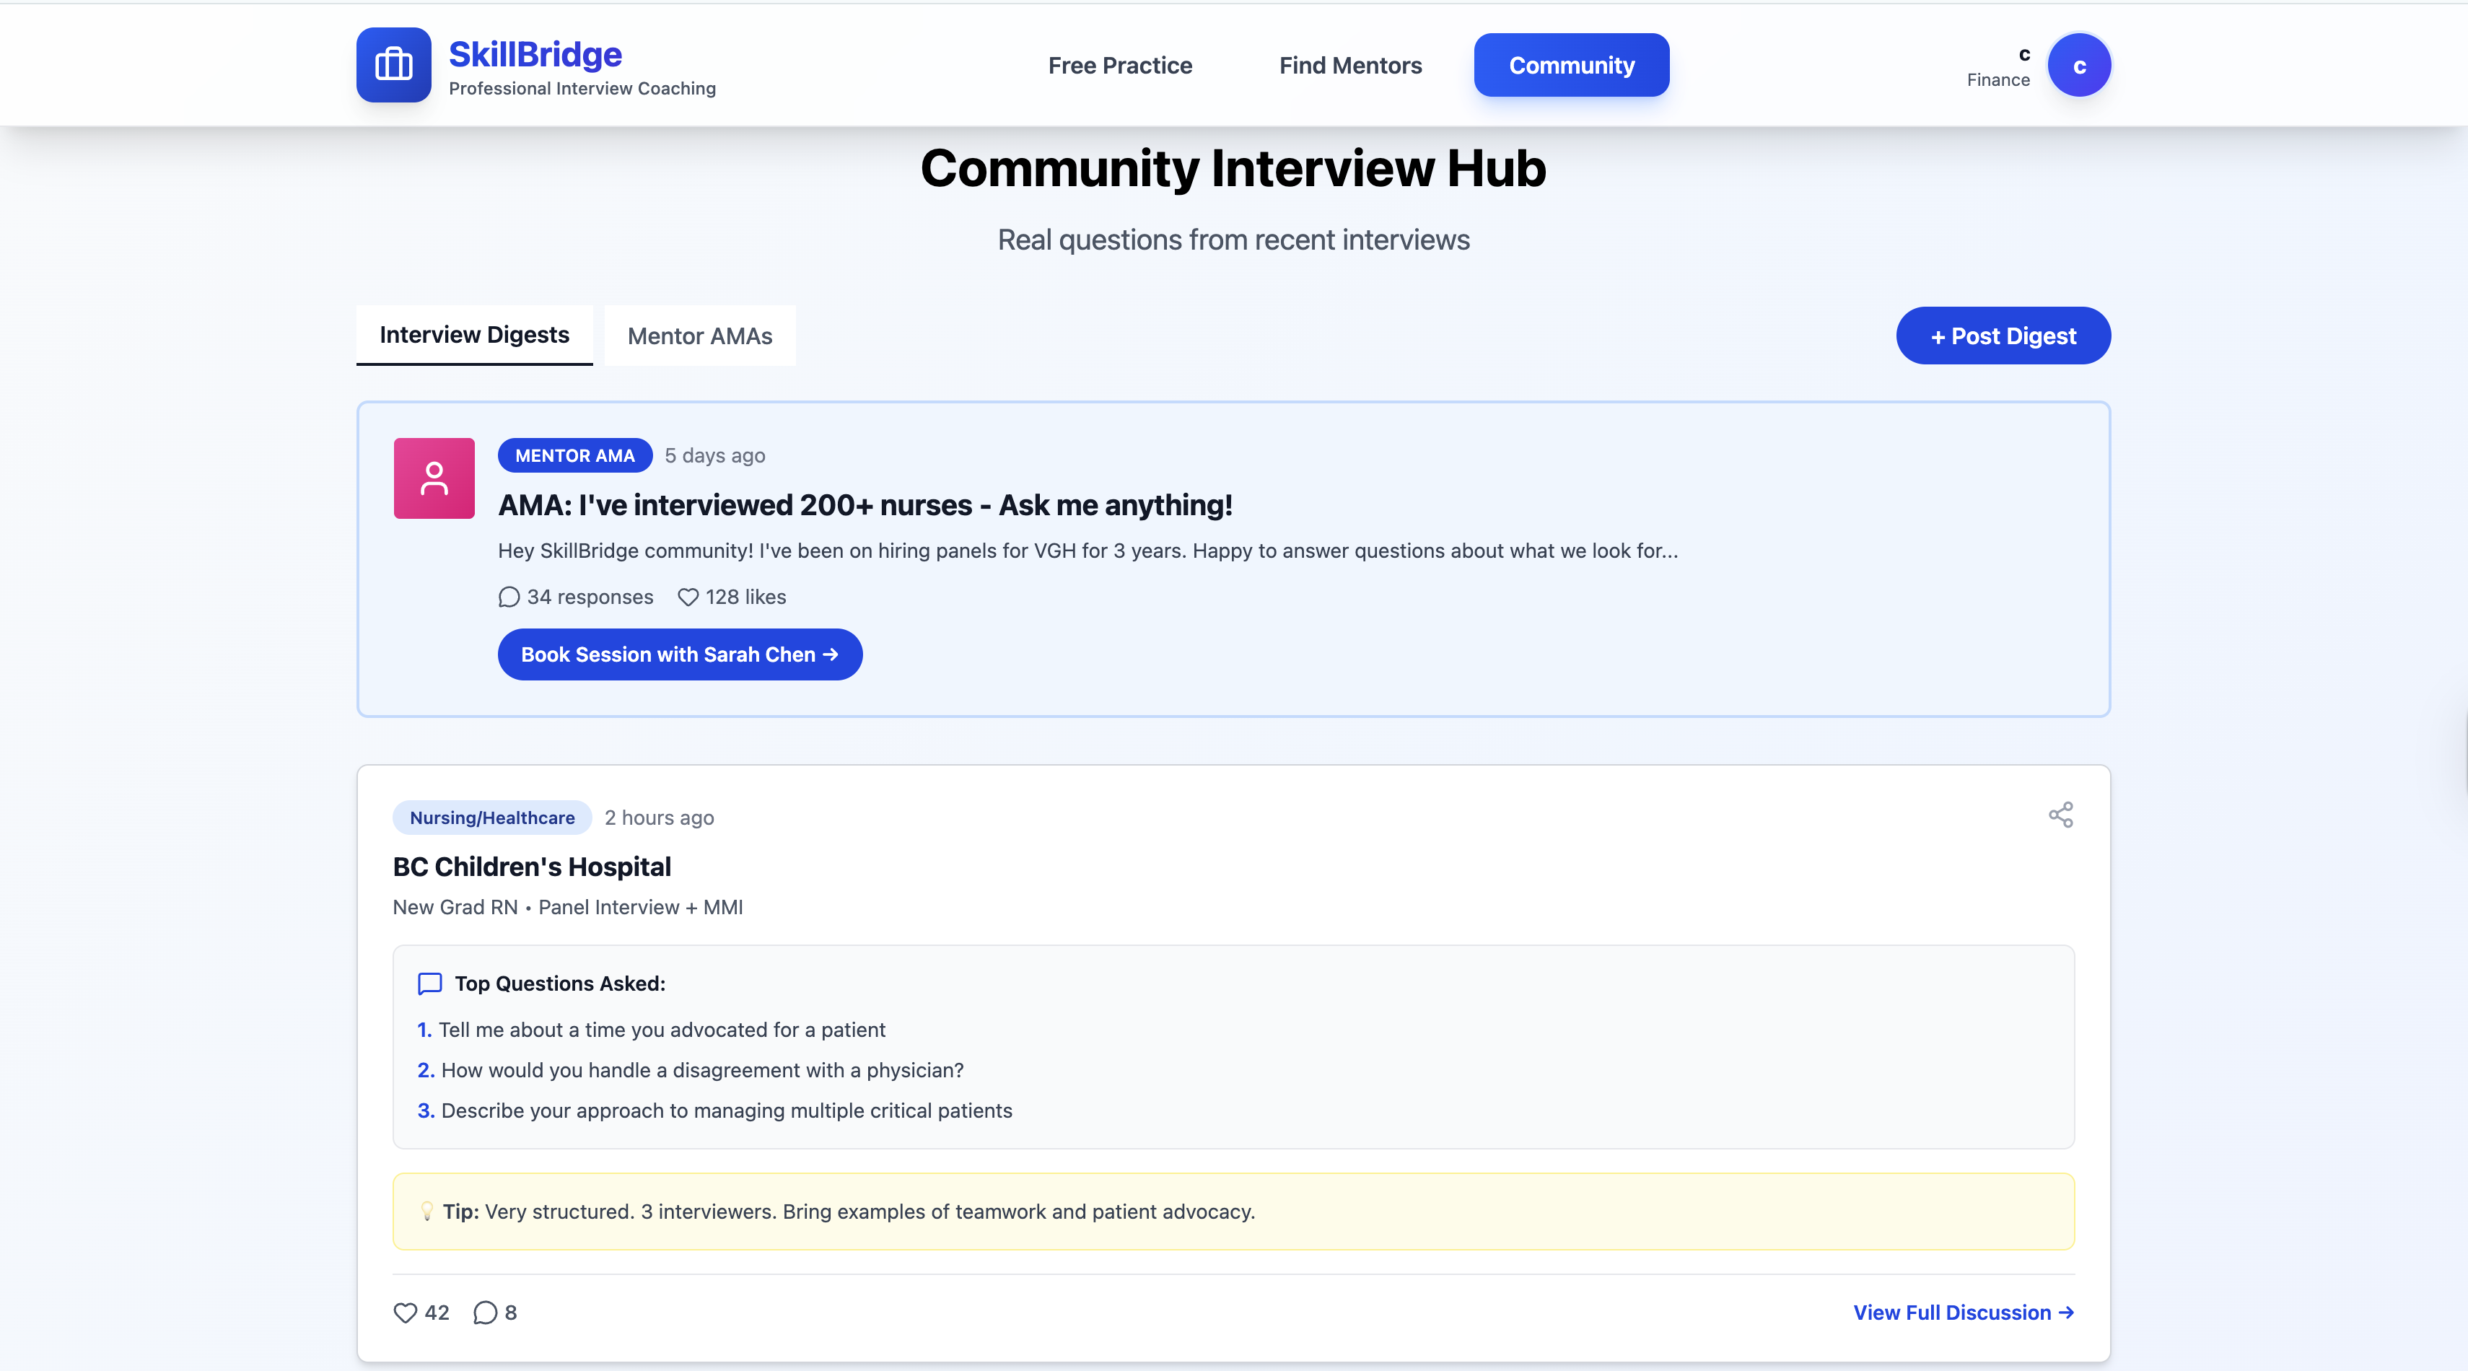
Task: Click the Community nav button
Action: click(1571, 65)
